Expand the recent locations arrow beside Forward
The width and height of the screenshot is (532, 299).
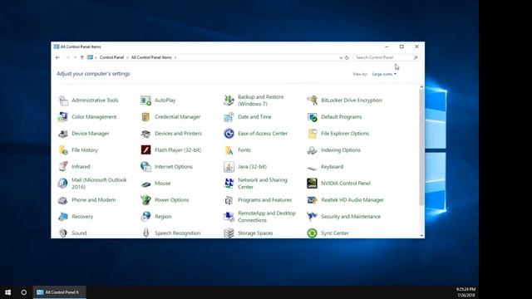(75, 57)
